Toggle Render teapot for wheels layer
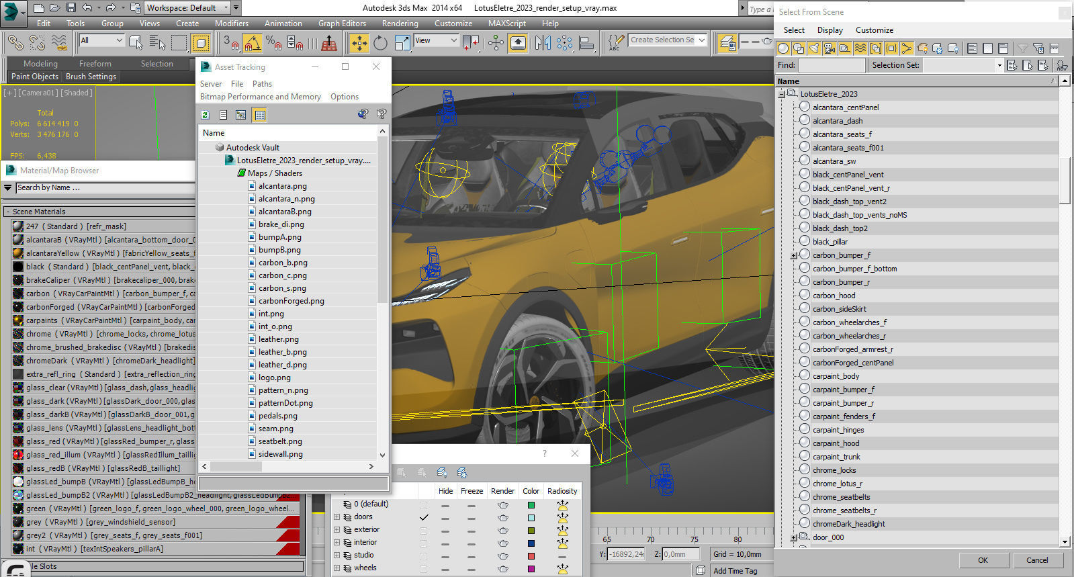The height and width of the screenshot is (577, 1074). [502, 568]
